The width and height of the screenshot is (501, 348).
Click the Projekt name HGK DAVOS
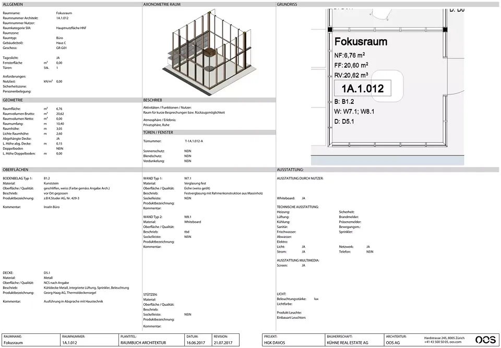point(275,343)
